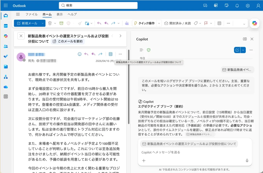
Task: Open OneNote feed icon in header
Action: (216, 6)
